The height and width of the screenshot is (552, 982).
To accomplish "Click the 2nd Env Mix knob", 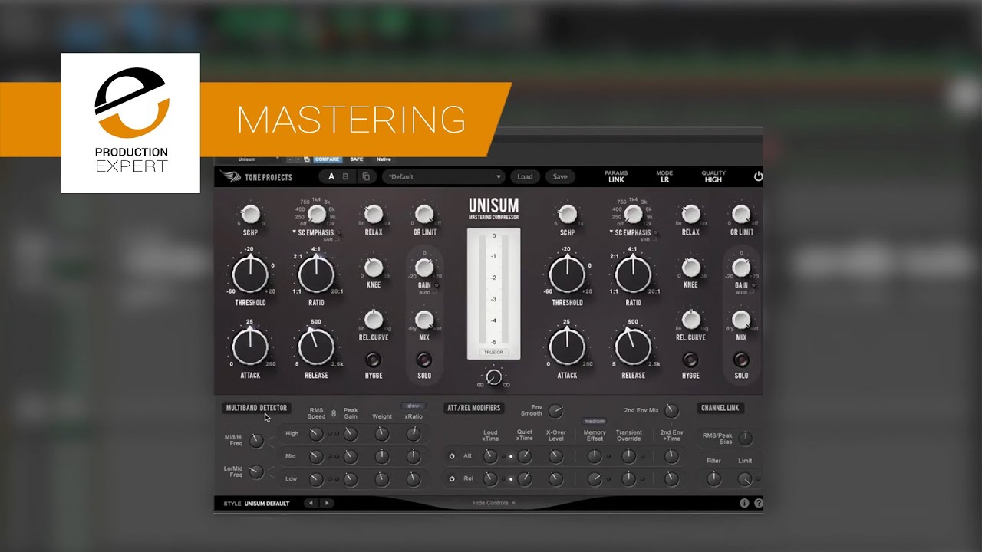I will point(671,411).
